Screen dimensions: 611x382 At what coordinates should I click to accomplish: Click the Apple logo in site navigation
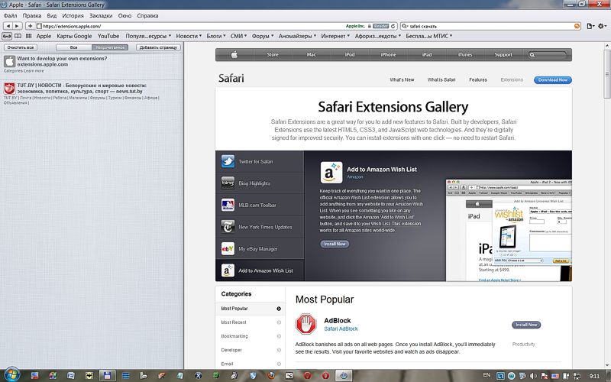tap(234, 54)
